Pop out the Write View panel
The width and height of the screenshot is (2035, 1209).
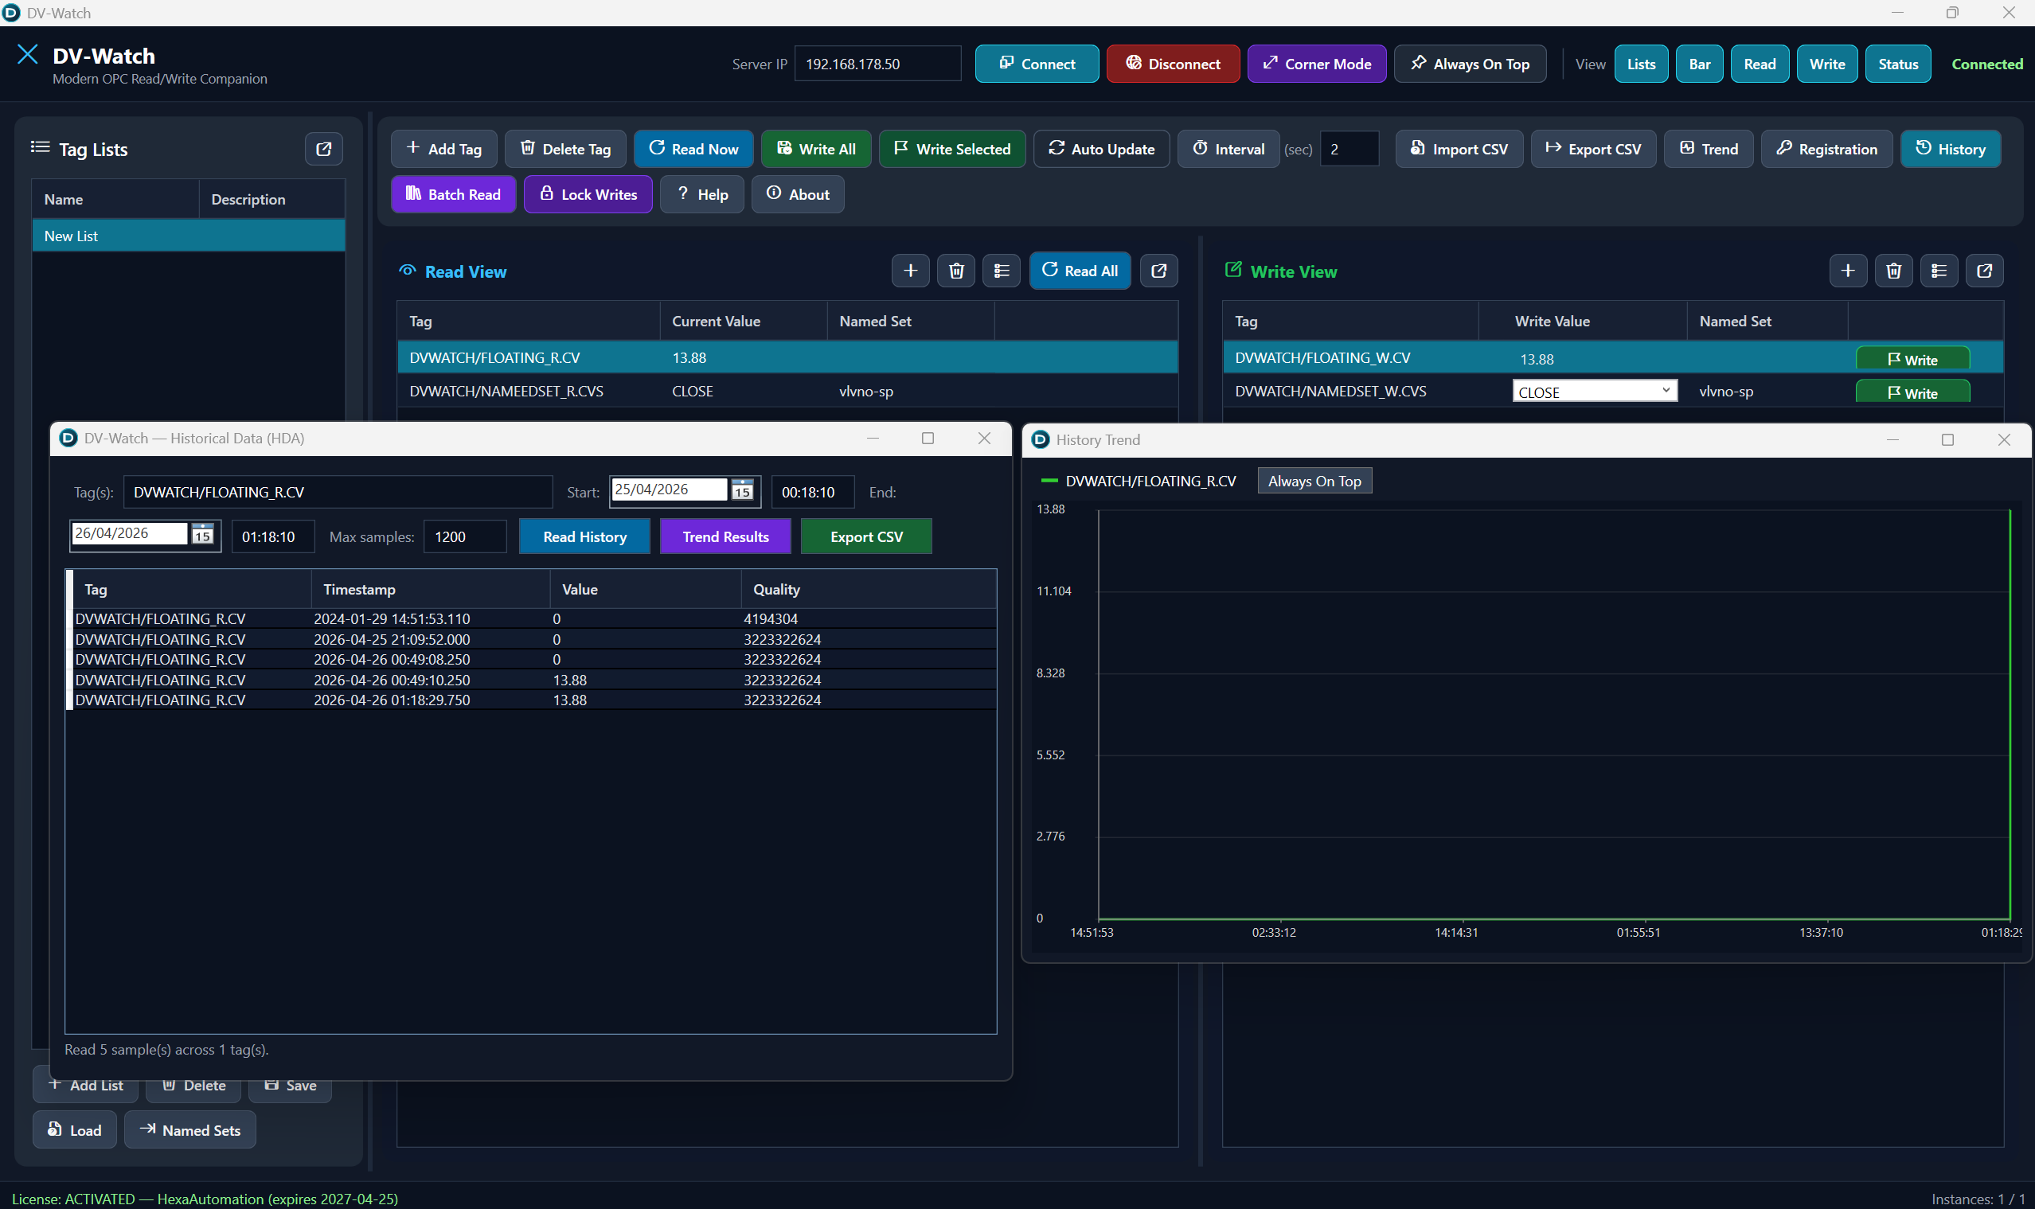pyautogui.click(x=1985, y=271)
